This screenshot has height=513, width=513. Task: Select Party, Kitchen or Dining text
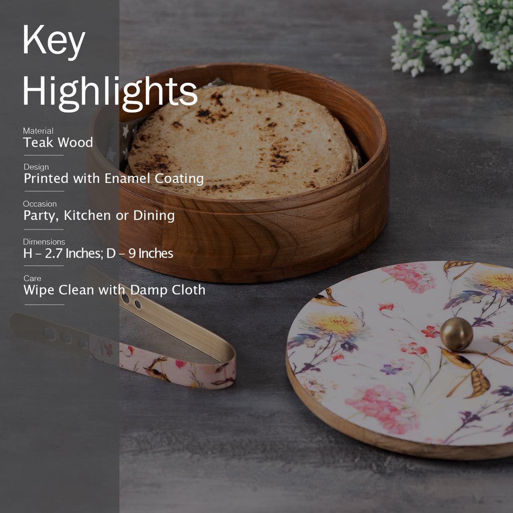point(99,216)
